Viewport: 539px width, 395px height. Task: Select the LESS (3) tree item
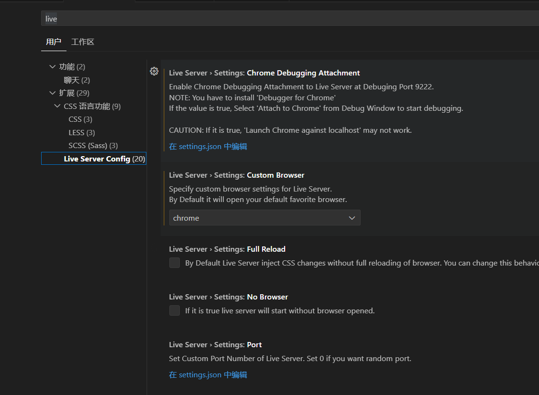pyautogui.click(x=82, y=132)
